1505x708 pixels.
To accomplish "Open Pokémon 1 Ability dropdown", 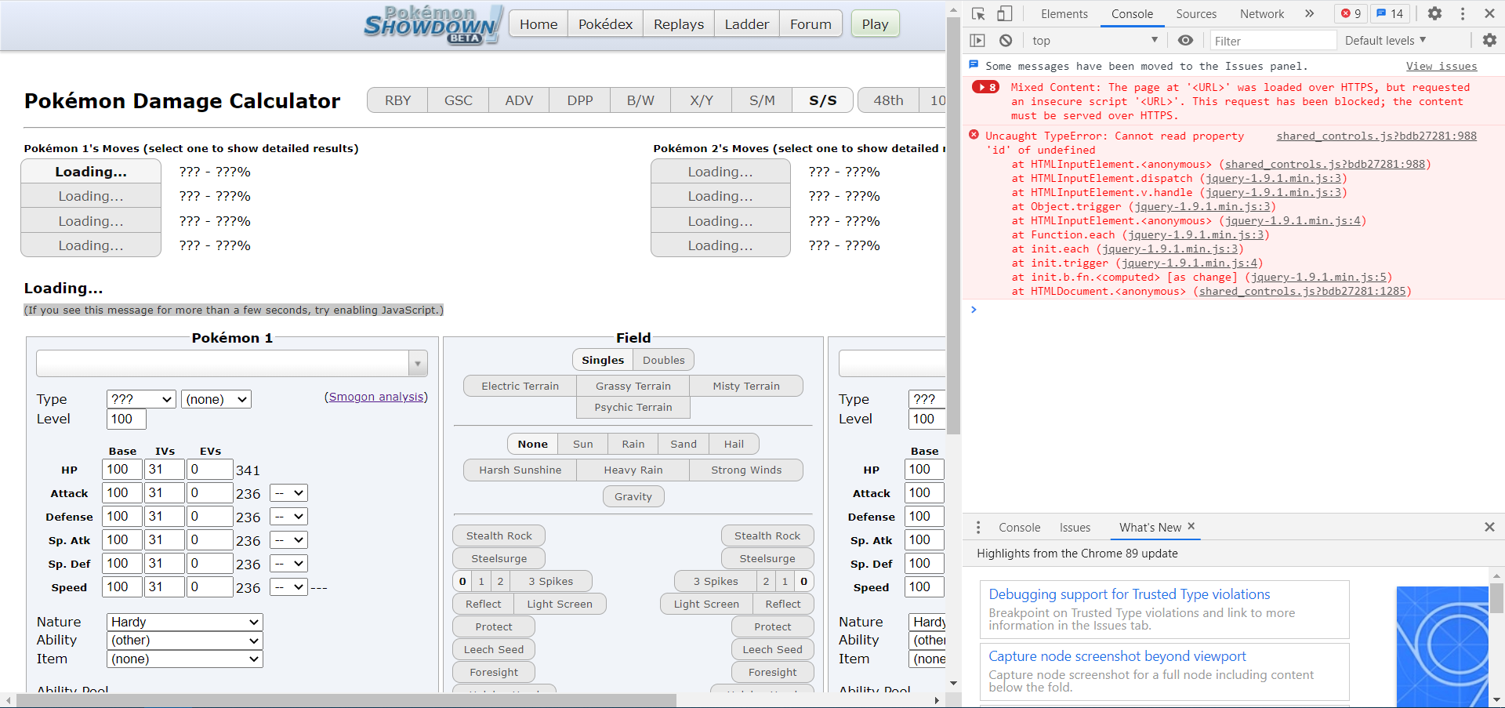I will click(x=185, y=640).
